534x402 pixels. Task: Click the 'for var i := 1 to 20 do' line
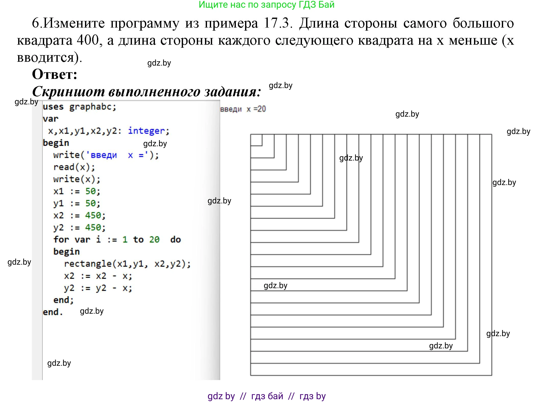click(117, 239)
